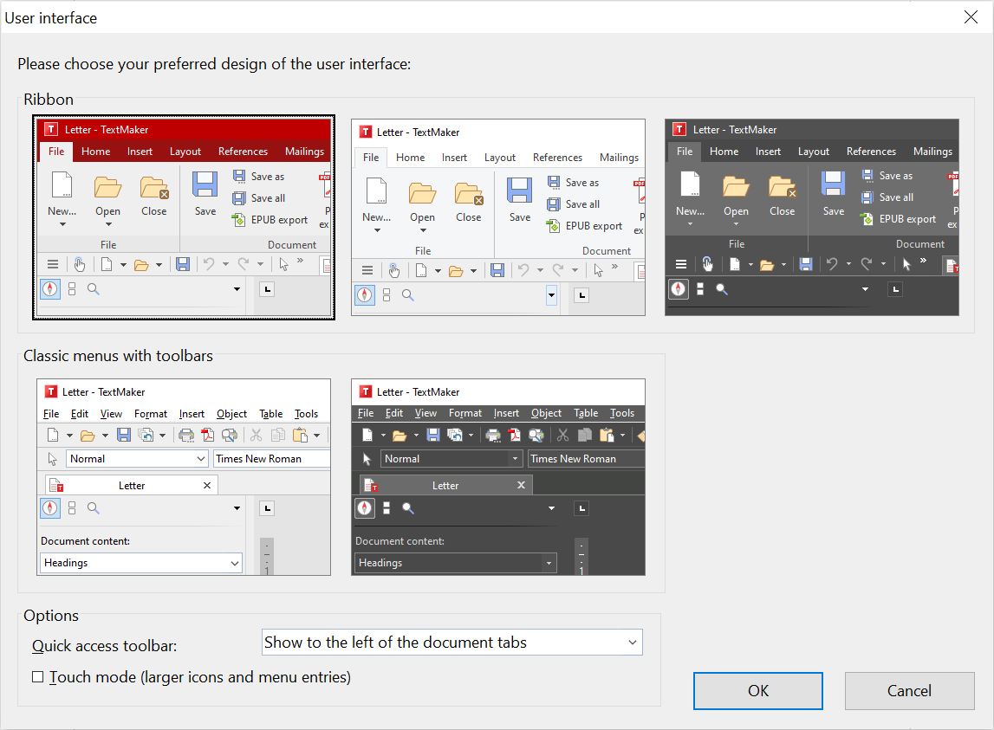Choose the light Classic menus design preview
This screenshot has height=730, width=994.
pos(184,477)
